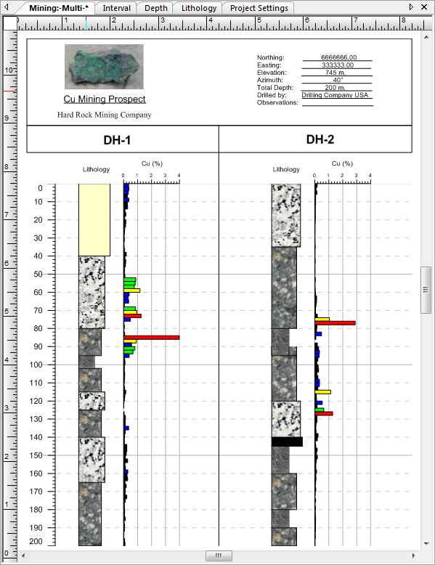The height and width of the screenshot is (565, 435).
Task: Click the vertical scrollbar up arrow
Action: [x=426, y=37]
